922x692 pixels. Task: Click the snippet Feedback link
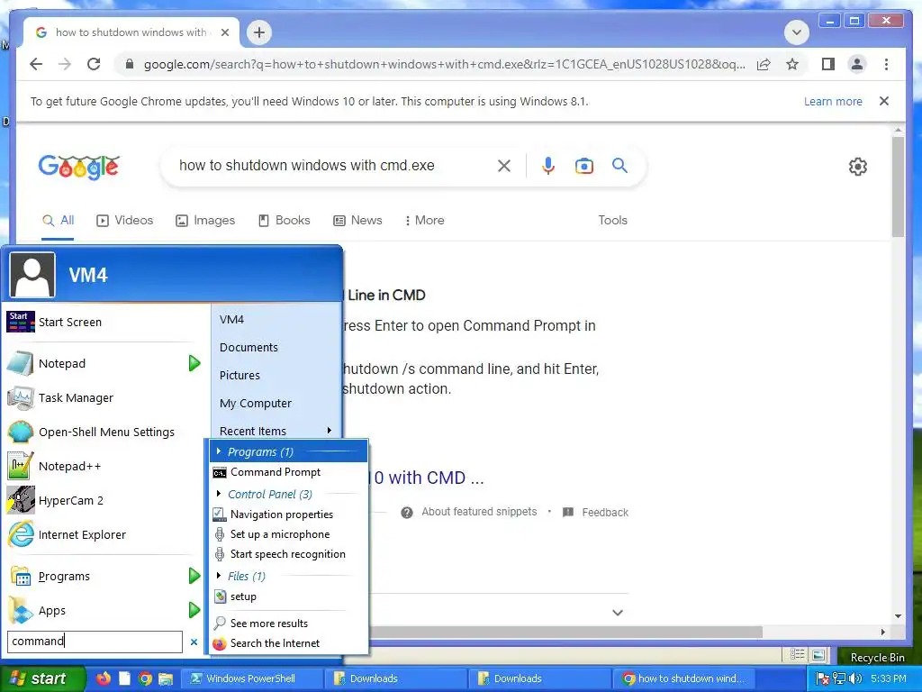coord(605,513)
